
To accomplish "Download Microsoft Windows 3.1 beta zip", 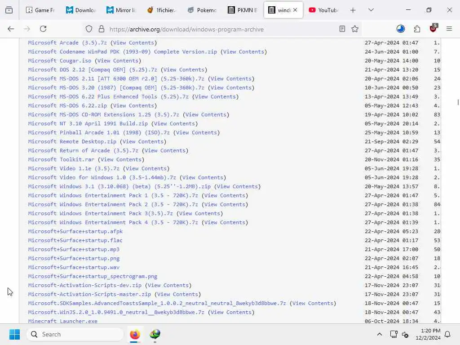I will (119, 186).
